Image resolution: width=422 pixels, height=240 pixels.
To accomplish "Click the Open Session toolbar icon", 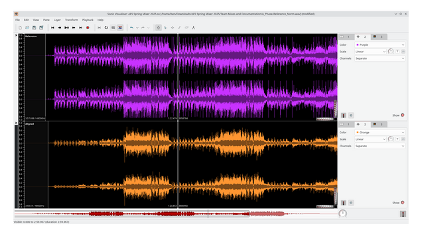I will (27, 28).
